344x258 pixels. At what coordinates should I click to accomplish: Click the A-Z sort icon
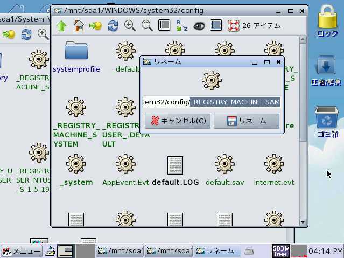point(182,25)
